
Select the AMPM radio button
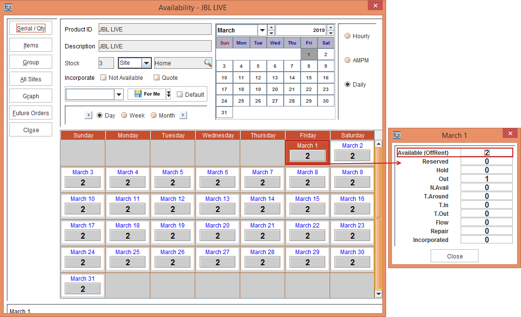coord(347,60)
